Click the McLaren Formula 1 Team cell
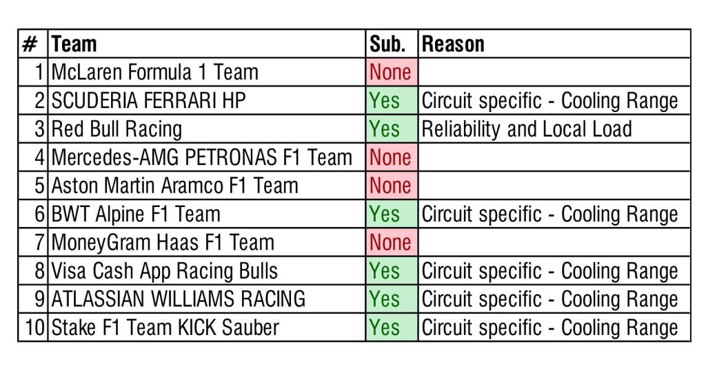 (x=155, y=72)
